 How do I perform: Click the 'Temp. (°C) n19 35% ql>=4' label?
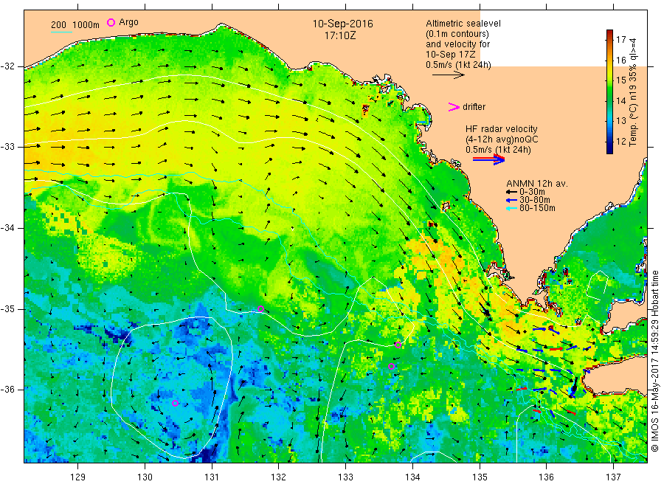[x=633, y=92]
